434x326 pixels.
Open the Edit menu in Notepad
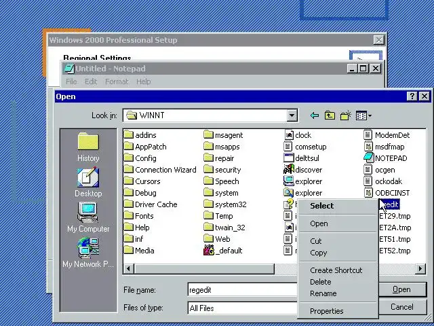click(91, 81)
